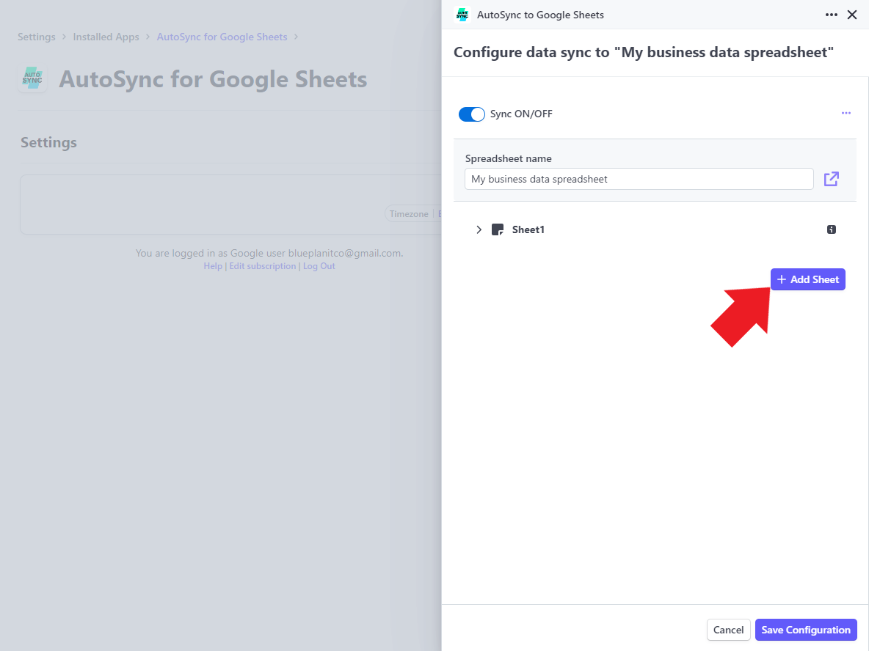The height and width of the screenshot is (651, 869).
Task: Click the AutoSync app logo beside the page title
Action: point(32,78)
